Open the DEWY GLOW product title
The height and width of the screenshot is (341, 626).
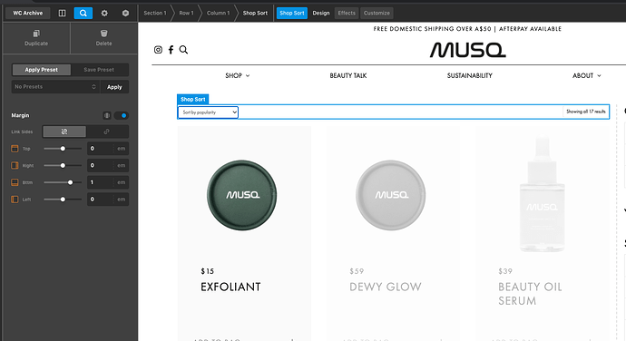coord(386,287)
